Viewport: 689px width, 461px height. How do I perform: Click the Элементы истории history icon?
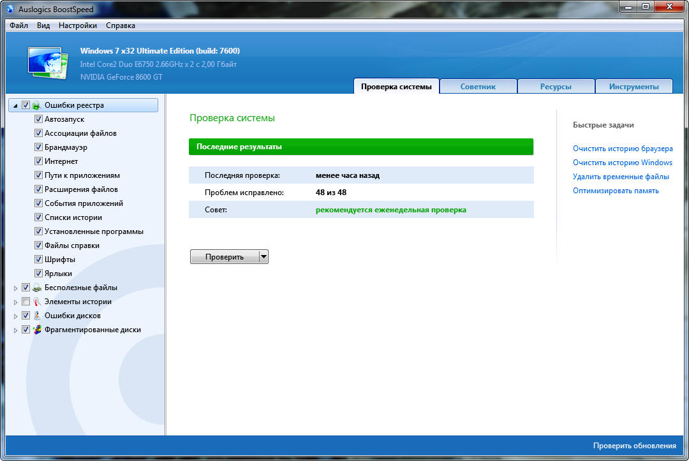pos(37,302)
